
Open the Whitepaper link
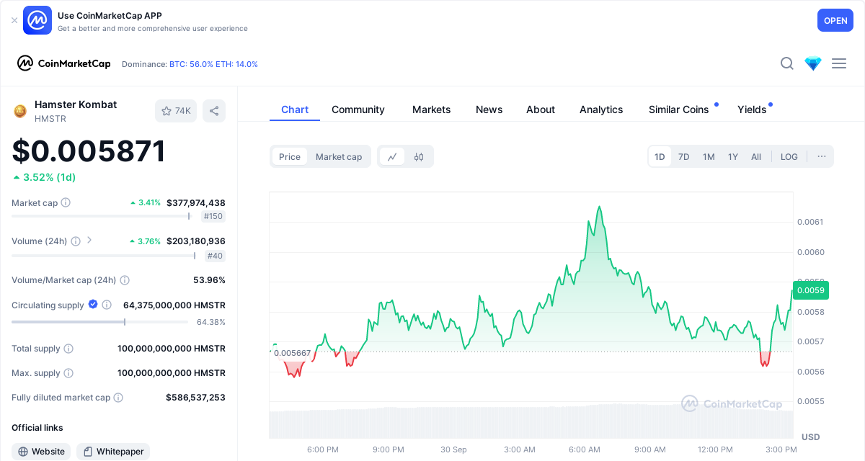pos(113,452)
